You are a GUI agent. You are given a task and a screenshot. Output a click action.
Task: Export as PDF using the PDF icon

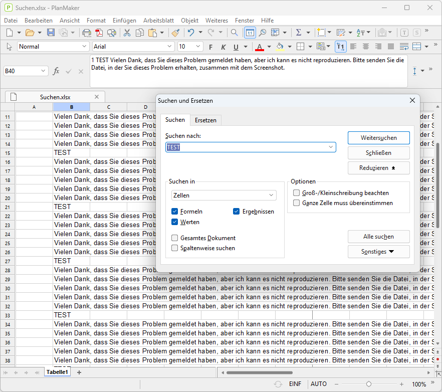click(99, 33)
